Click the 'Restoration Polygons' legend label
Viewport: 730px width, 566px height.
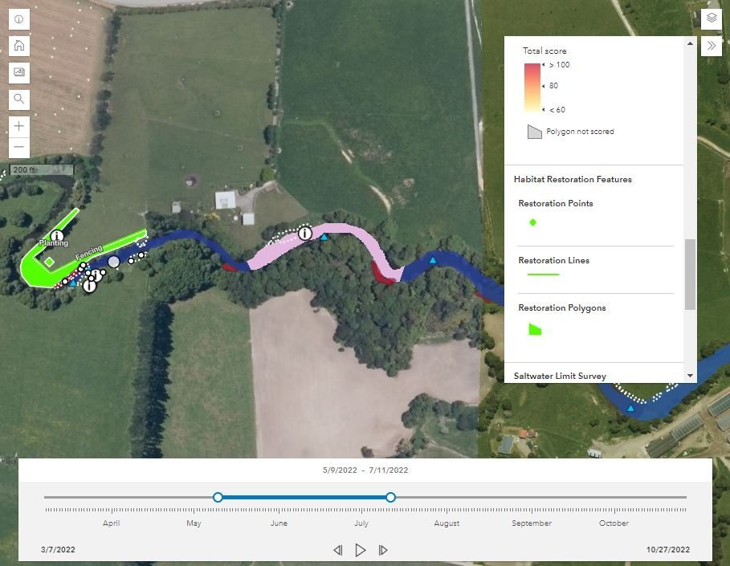pos(562,307)
